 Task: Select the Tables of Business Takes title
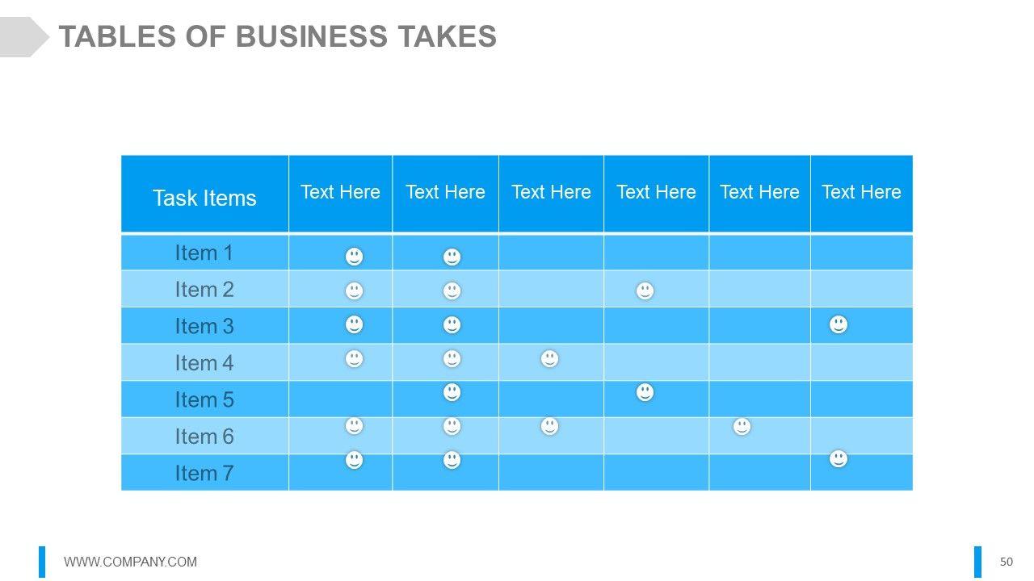click(x=277, y=36)
